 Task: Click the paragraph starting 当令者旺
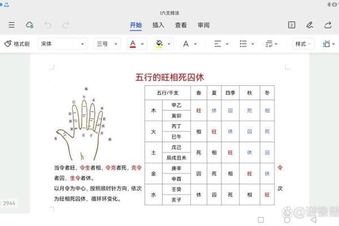click(98, 172)
